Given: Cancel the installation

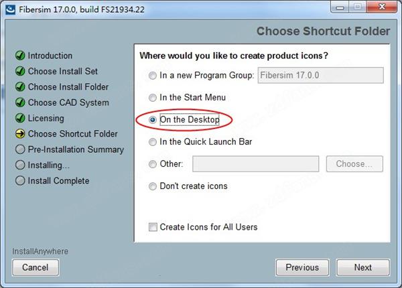Looking at the screenshot, I should coord(36,267).
